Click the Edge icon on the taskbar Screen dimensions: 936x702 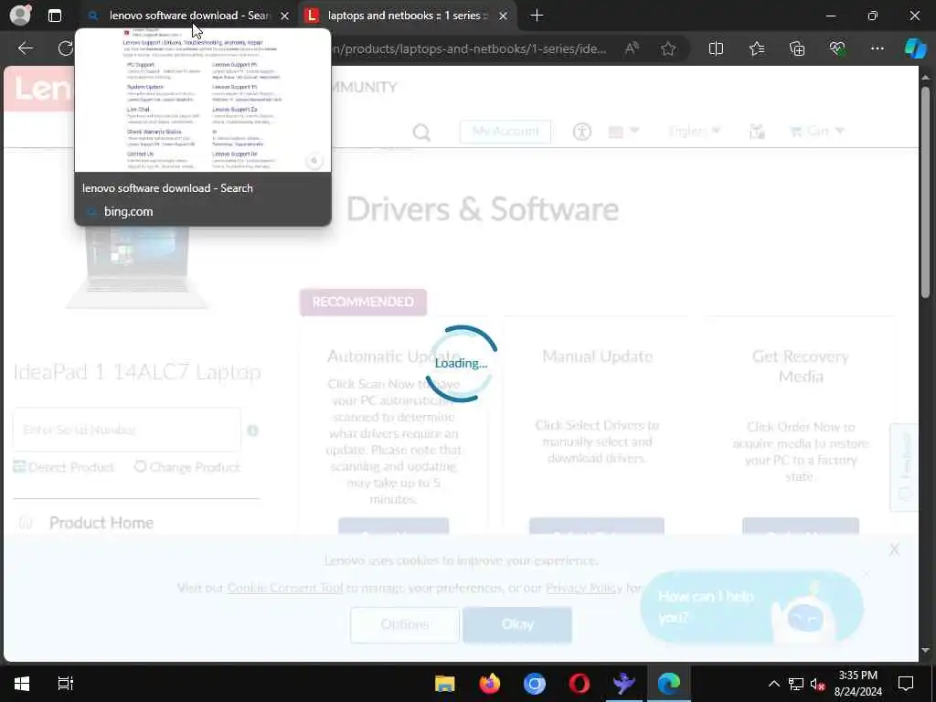668,684
